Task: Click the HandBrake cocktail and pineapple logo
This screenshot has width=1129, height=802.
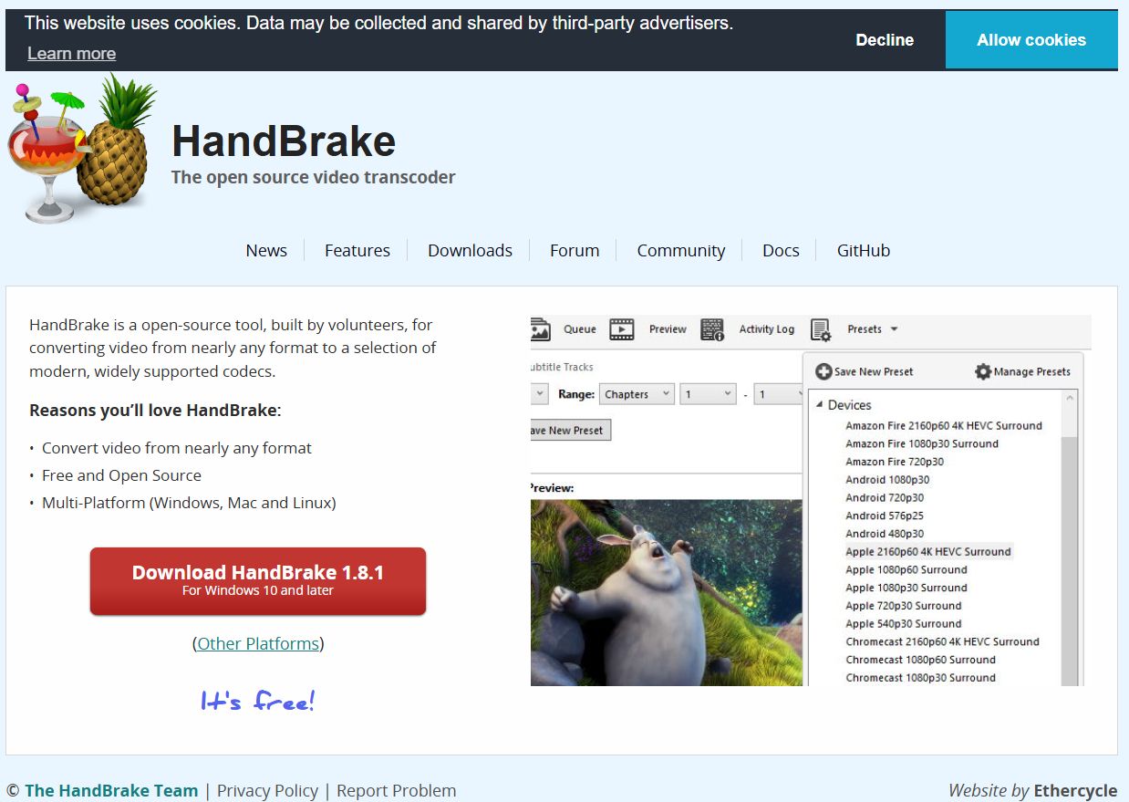Action: pos(82,150)
